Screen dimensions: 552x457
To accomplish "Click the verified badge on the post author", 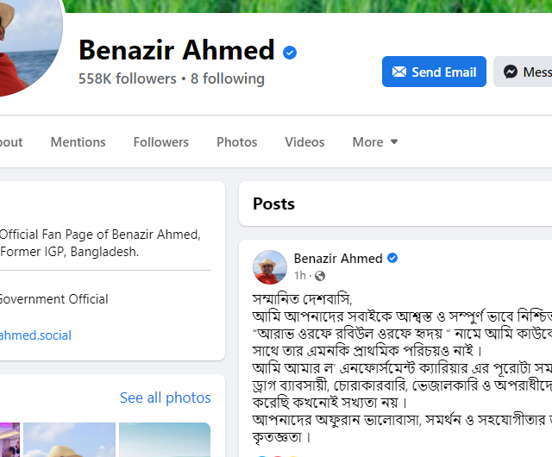I will 392,258.
